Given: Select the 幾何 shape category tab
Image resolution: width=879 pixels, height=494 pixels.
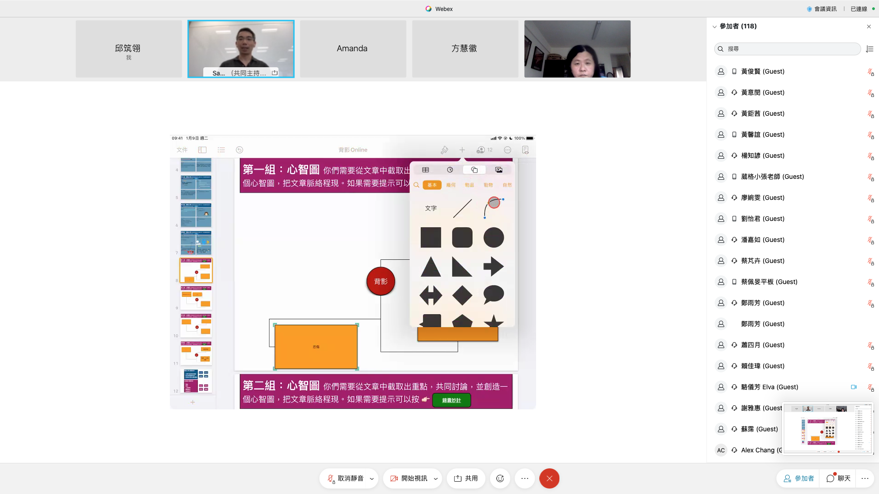Looking at the screenshot, I should tap(451, 185).
